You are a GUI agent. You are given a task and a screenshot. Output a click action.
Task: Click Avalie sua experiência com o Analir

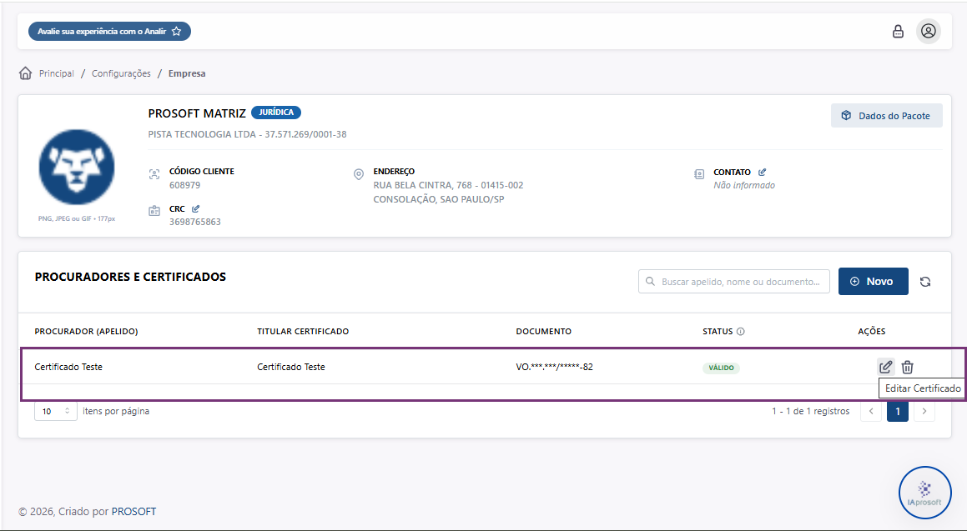point(109,31)
